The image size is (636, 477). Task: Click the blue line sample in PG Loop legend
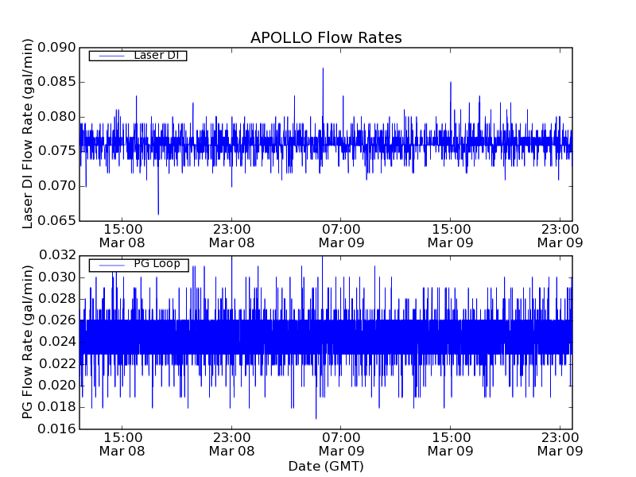111,265
